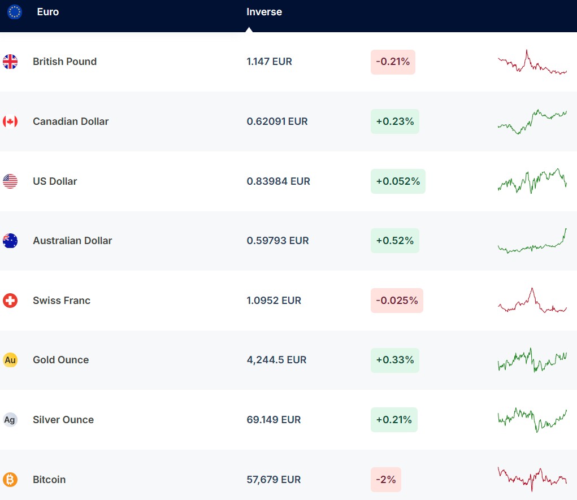Click the British Pound UK flag icon
The image size is (577, 500).
point(10,62)
